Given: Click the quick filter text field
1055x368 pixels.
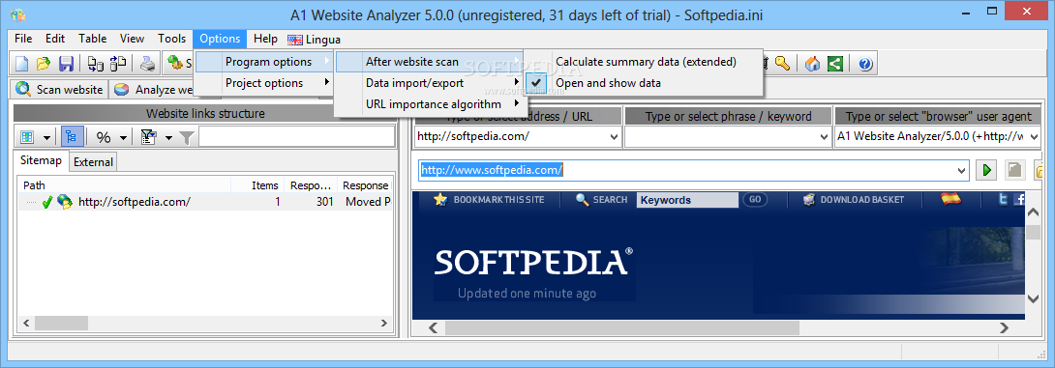Looking at the screenshot, I should 297,138.
